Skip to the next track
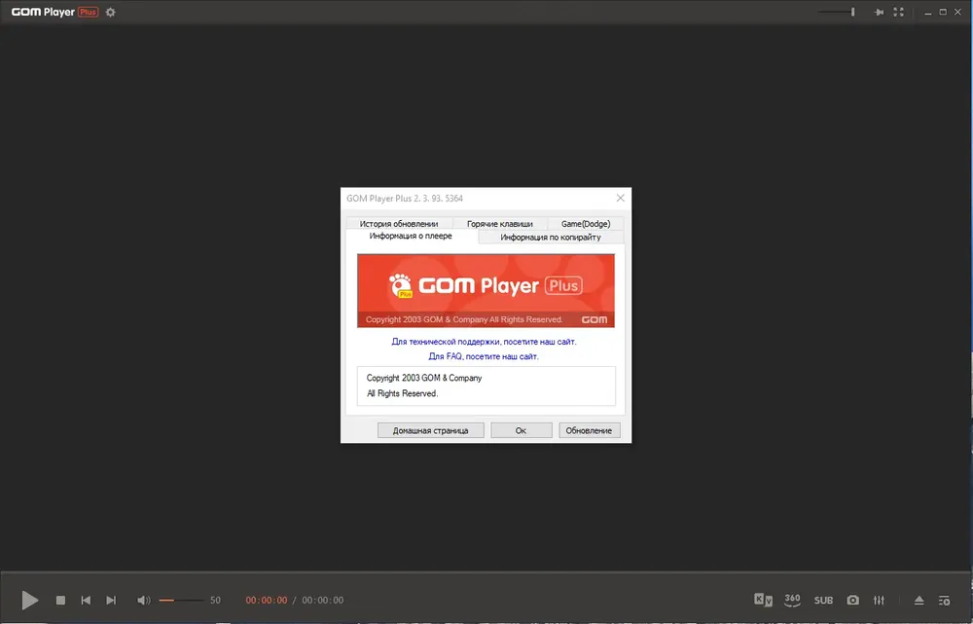The height and width of the screenshot is (624, 973). [x=111, y=601]
